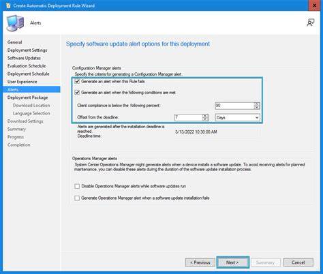The width and height of the screenshot is (323, 274).
Task: Toggle Generate an alert when this Rule fails
Action: click(77, 81)
